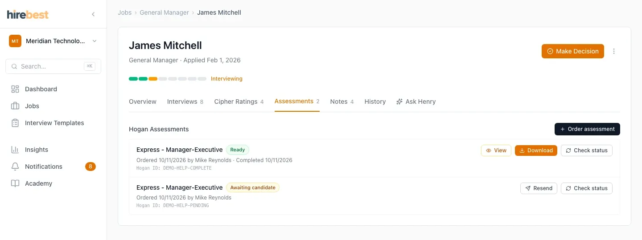The image size is (642, 240).
Task: Open the Notes tab
Action: [342, 102]
